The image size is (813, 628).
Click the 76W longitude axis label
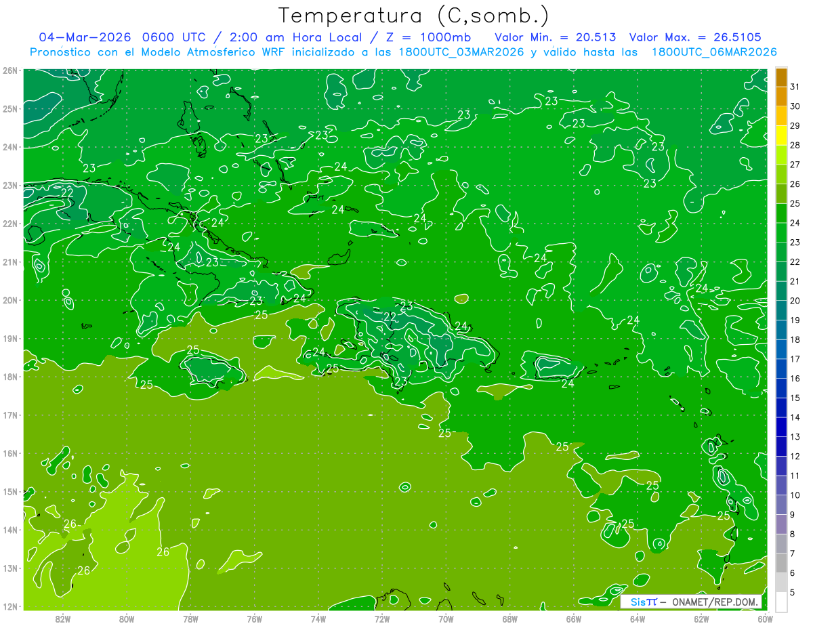pyautogui.click(x=254, y=619)
